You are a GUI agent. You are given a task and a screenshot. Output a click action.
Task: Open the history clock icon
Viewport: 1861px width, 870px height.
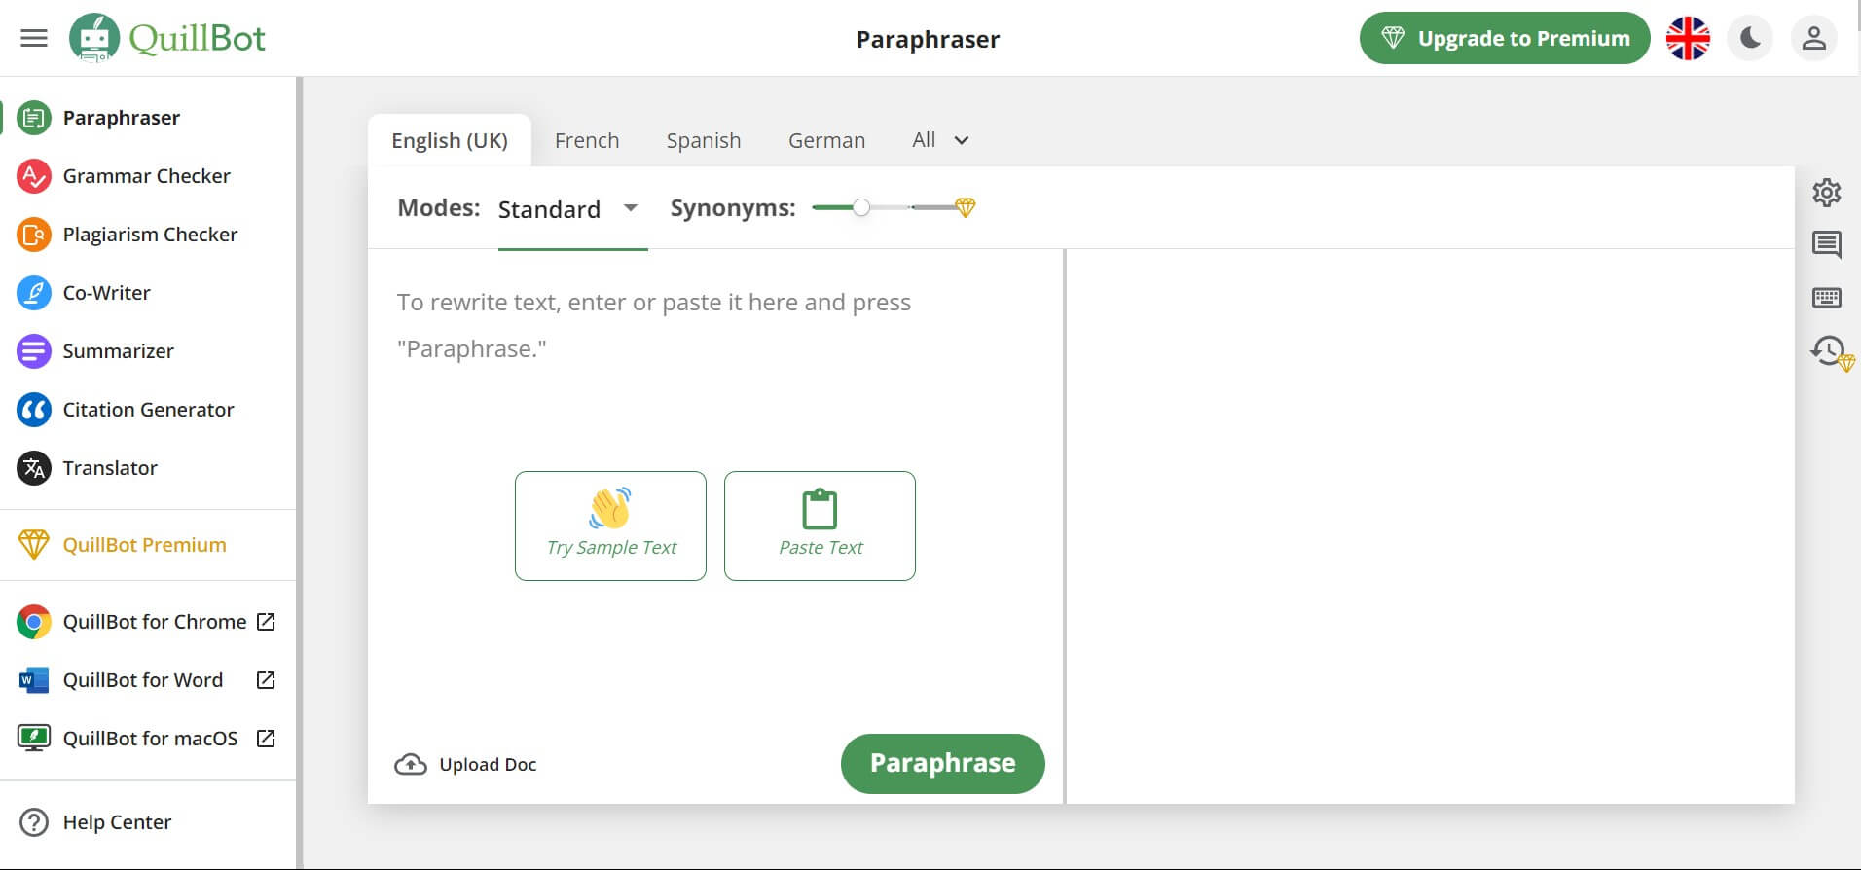click(x=1830, y=351)
